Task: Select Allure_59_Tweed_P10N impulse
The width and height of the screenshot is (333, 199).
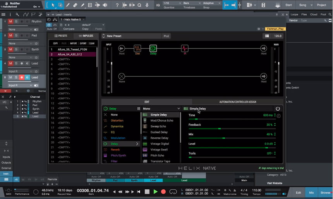Action: (x=73, y=49)
